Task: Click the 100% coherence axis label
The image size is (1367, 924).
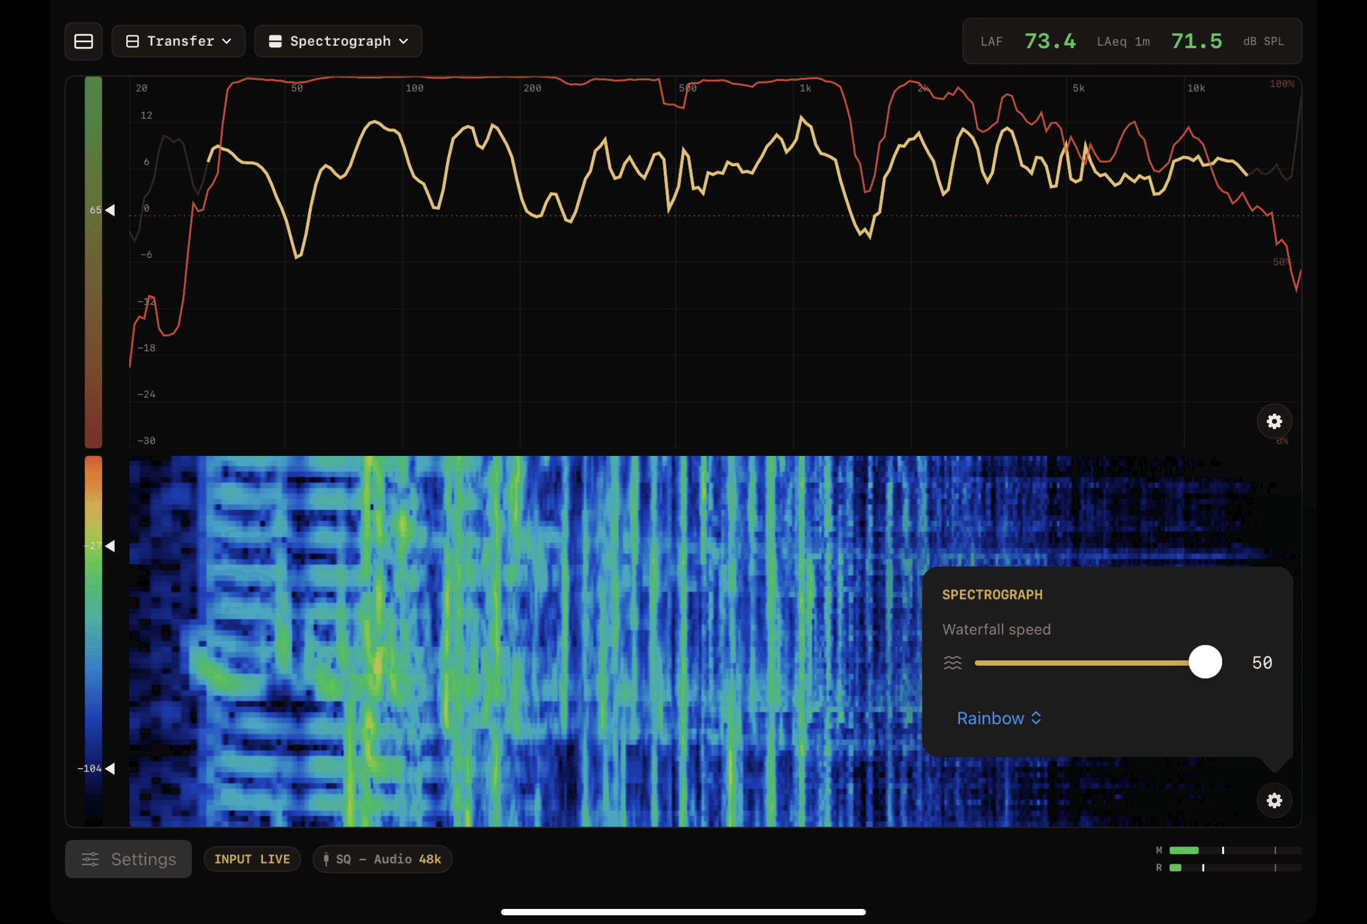Action: pyautogui.click(x=1282, y=84)
